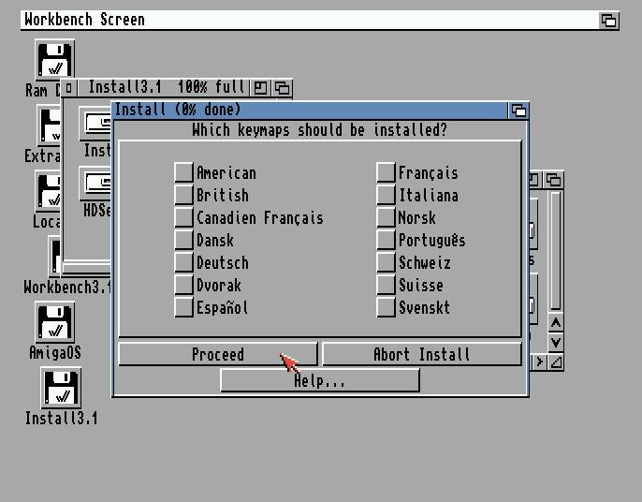Click the scroll up arrow in background window
Image resolution: width=642 pixels, height=502 pixels.
tap(556, 322)
